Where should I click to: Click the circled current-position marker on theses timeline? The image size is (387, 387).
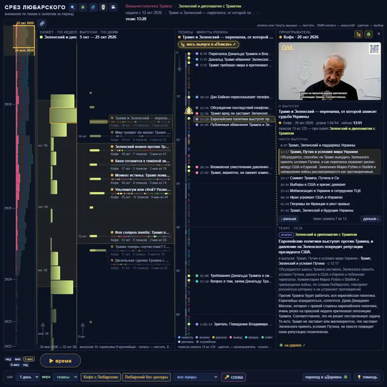coord(189,111)
